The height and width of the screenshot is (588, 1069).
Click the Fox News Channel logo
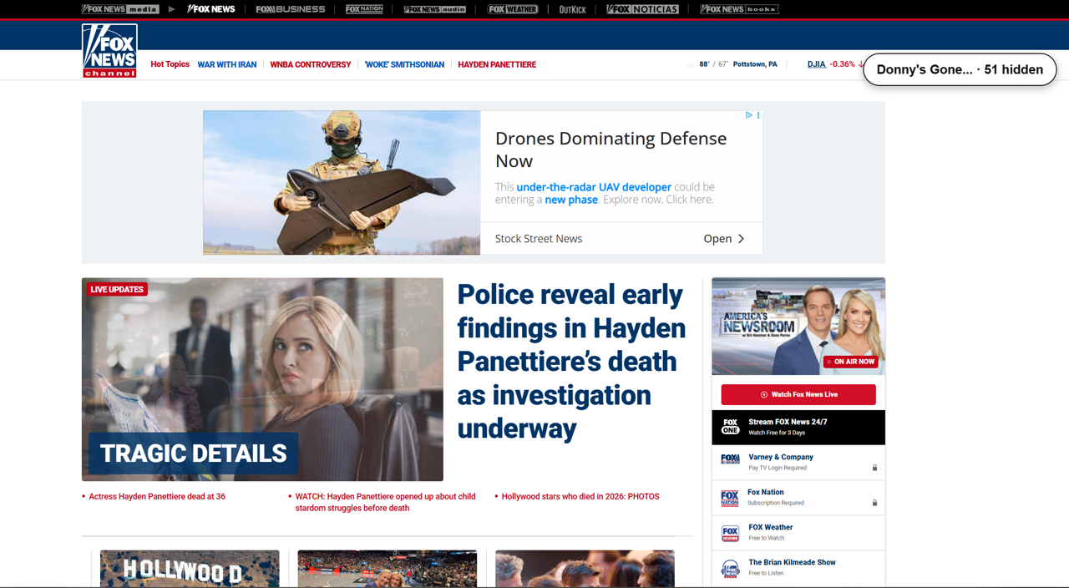pyautogui.click(x=109, y=51)
